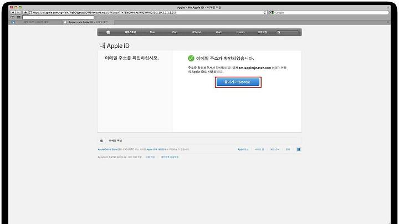Click the add bookmark plus button
The height and width of the screenshot is (224, 399).
point(25,12)
